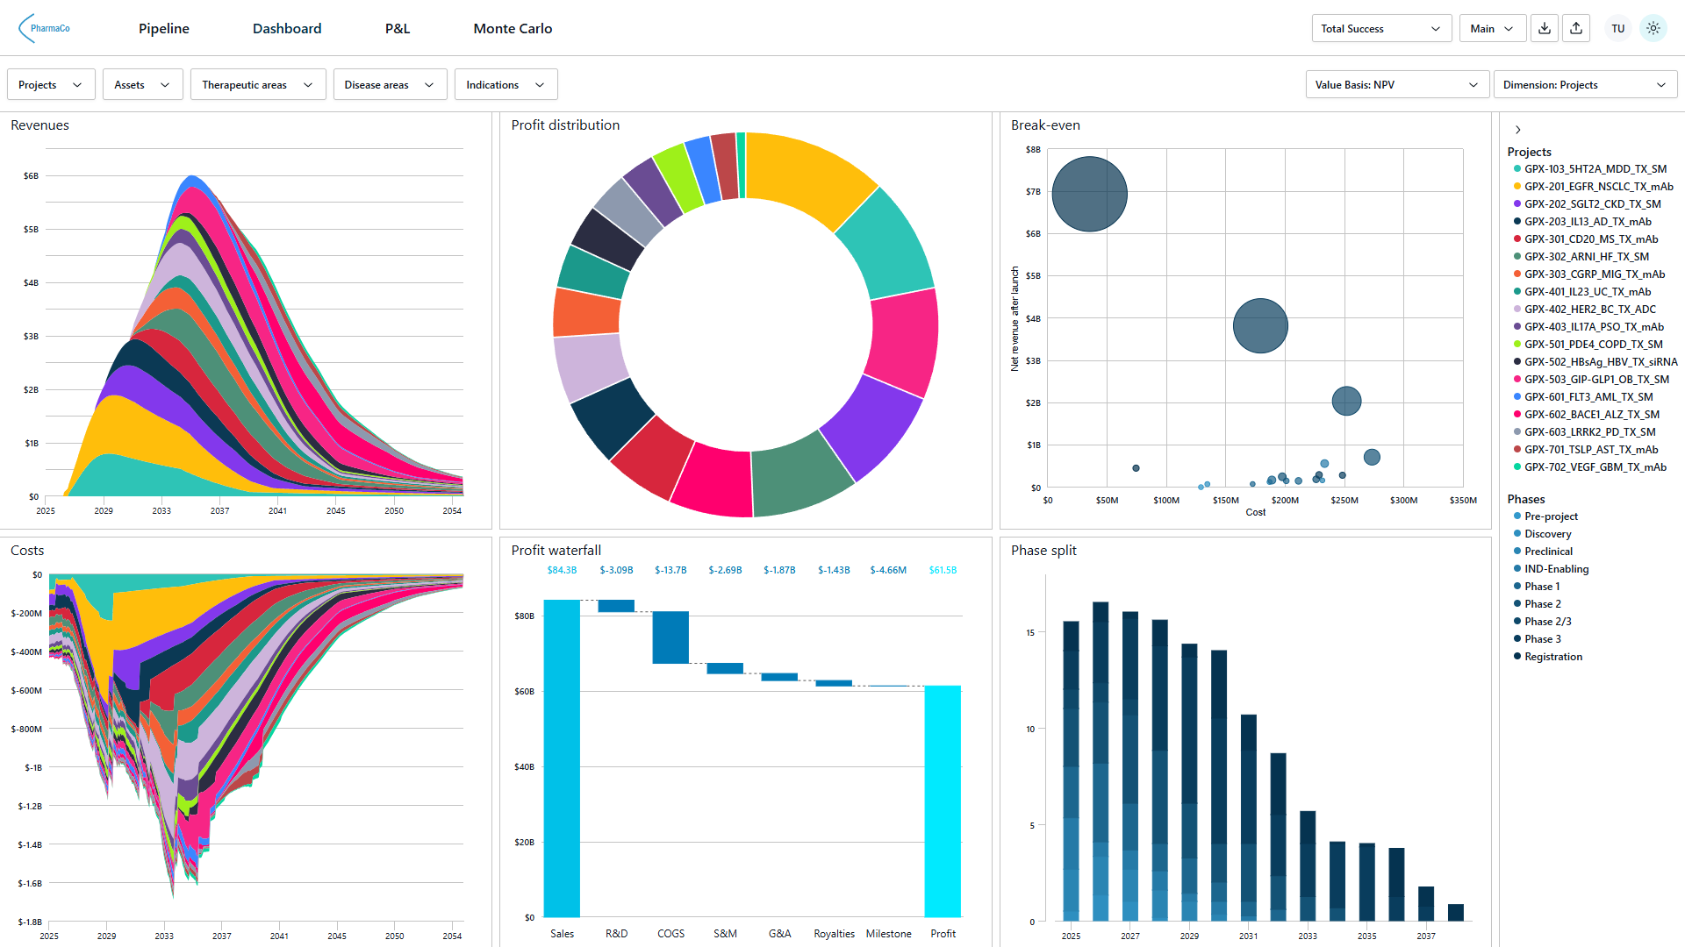
Task: Toggle GPX-201_EGFR_NSCLC_TX_mAb in the Projects legend
Action: (x=1598, y=186)
